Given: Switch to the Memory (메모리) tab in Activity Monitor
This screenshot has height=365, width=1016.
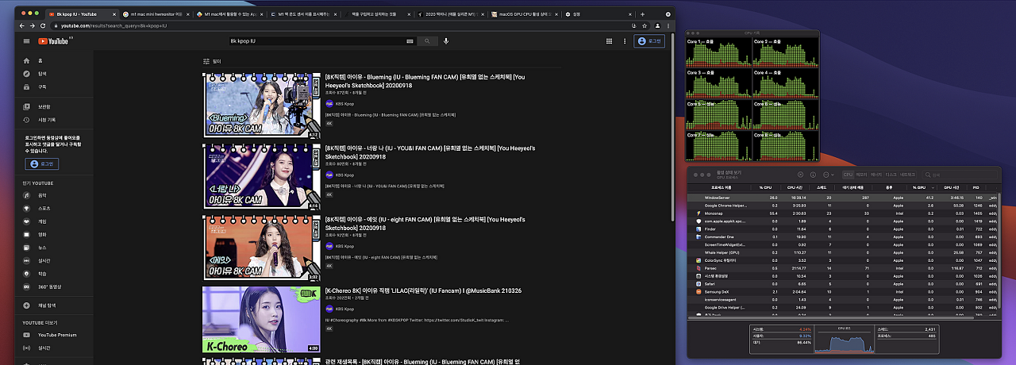Looking at the screenshot, I should point(862,175).
